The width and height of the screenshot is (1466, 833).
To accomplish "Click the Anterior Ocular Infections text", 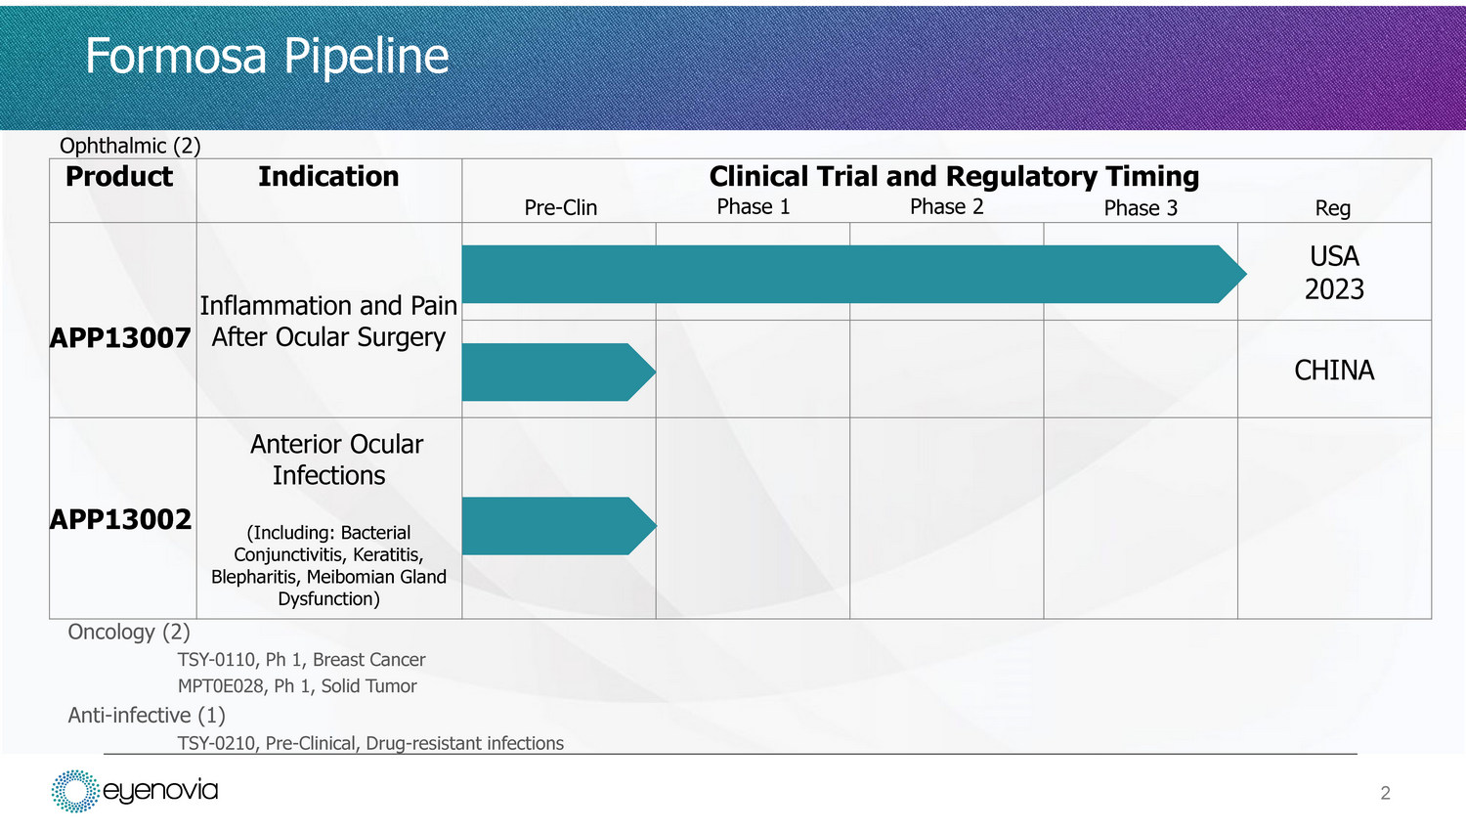I will coord(335,460).
